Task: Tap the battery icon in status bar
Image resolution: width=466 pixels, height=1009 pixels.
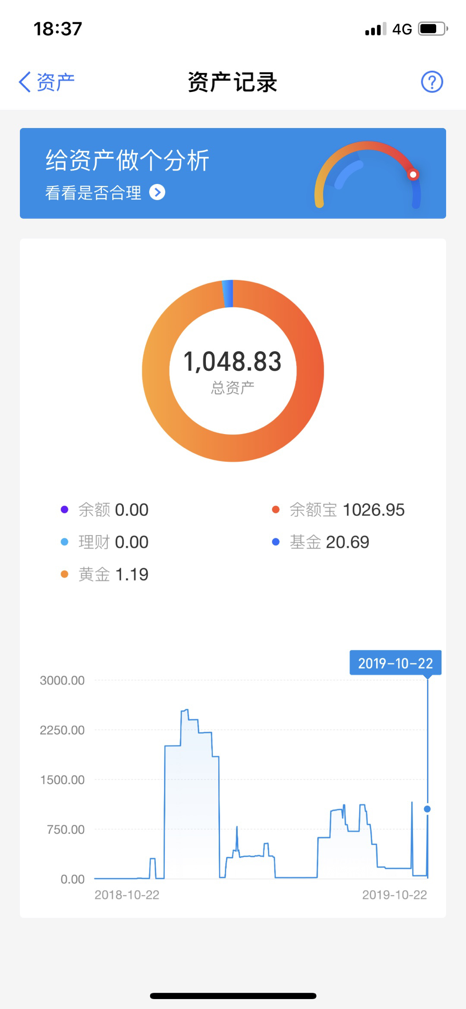Action: [x=433, y=29]
